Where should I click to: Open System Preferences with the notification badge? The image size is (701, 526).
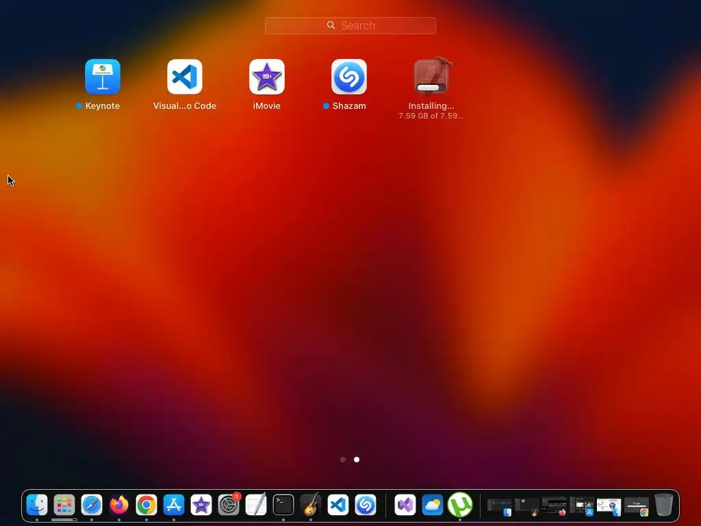point(229,505)
